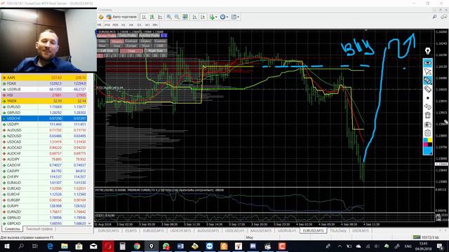Toggle the Europe session button
The width and height of the screenshot is (449, 252).
coord(131,45)
